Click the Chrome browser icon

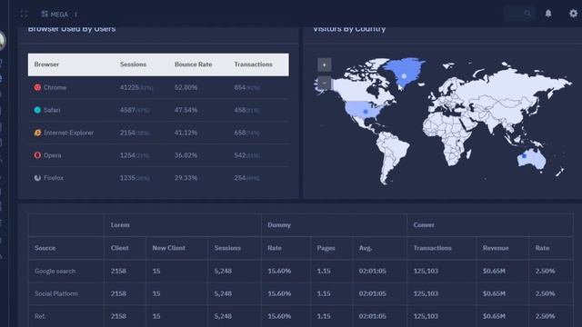point(37,87)
